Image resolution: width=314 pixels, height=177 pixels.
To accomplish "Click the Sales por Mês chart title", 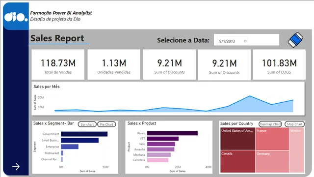I will (x=47, y=87).
